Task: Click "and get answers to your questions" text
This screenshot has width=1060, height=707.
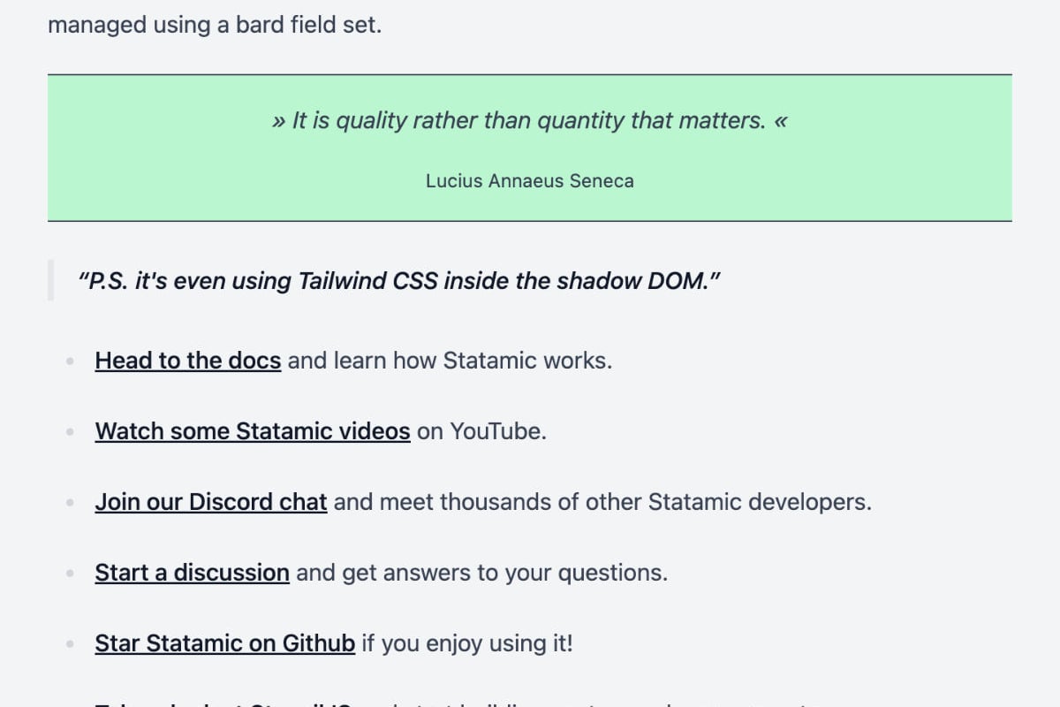Action: tap(481, 573)
